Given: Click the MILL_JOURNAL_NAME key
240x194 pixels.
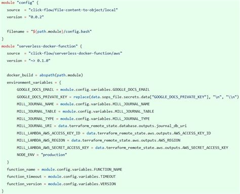Looking at the screenshot, I should point(35,104).
